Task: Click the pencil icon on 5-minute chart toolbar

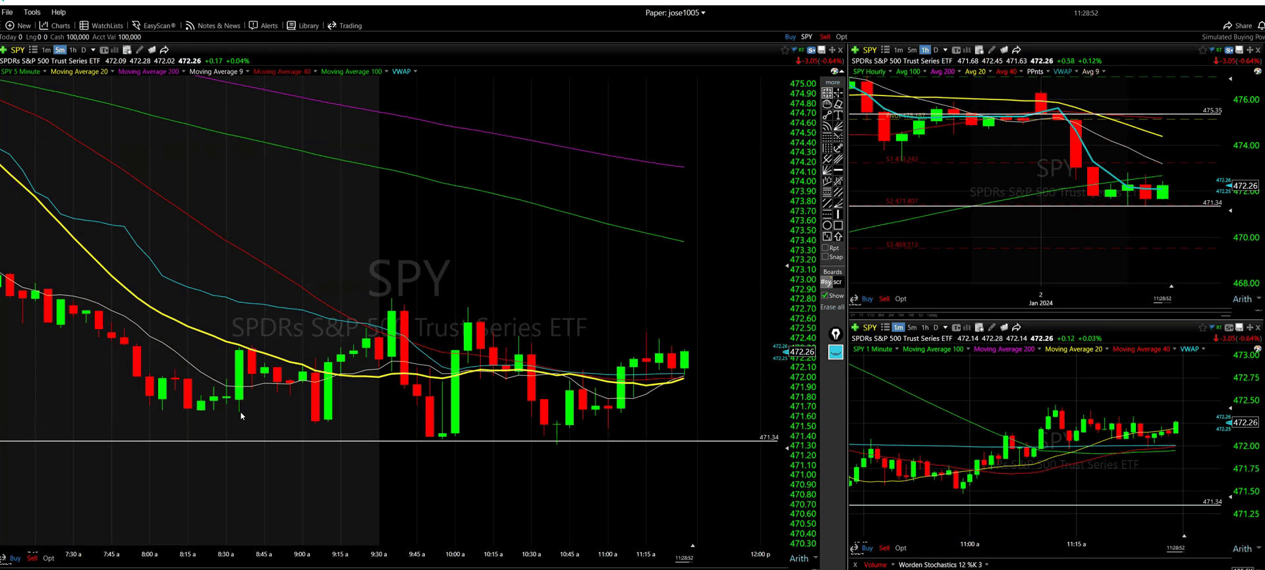Action: click(x=140, y=50)
